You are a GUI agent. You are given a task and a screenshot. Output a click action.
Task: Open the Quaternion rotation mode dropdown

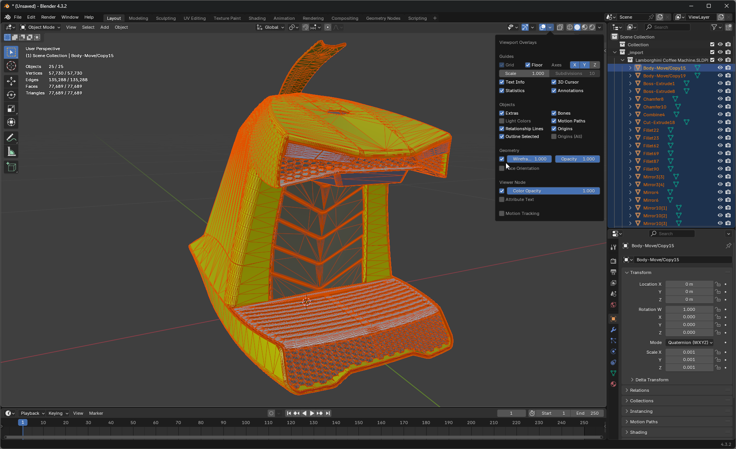[689, 342]
